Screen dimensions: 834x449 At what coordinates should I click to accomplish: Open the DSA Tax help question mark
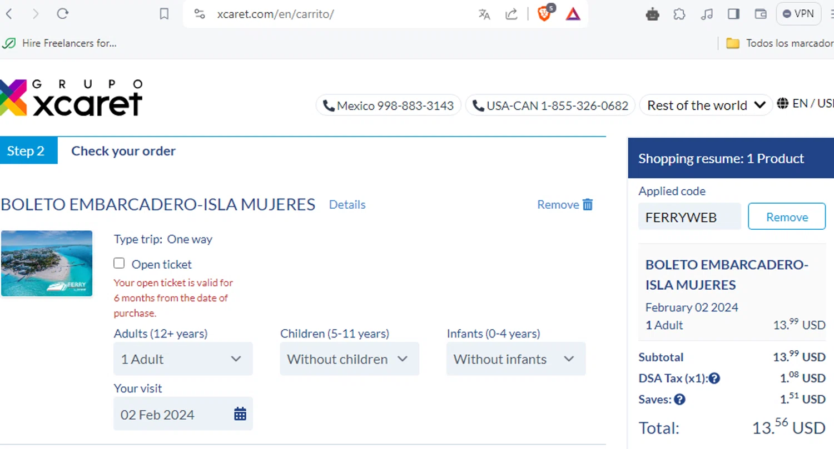714,379
